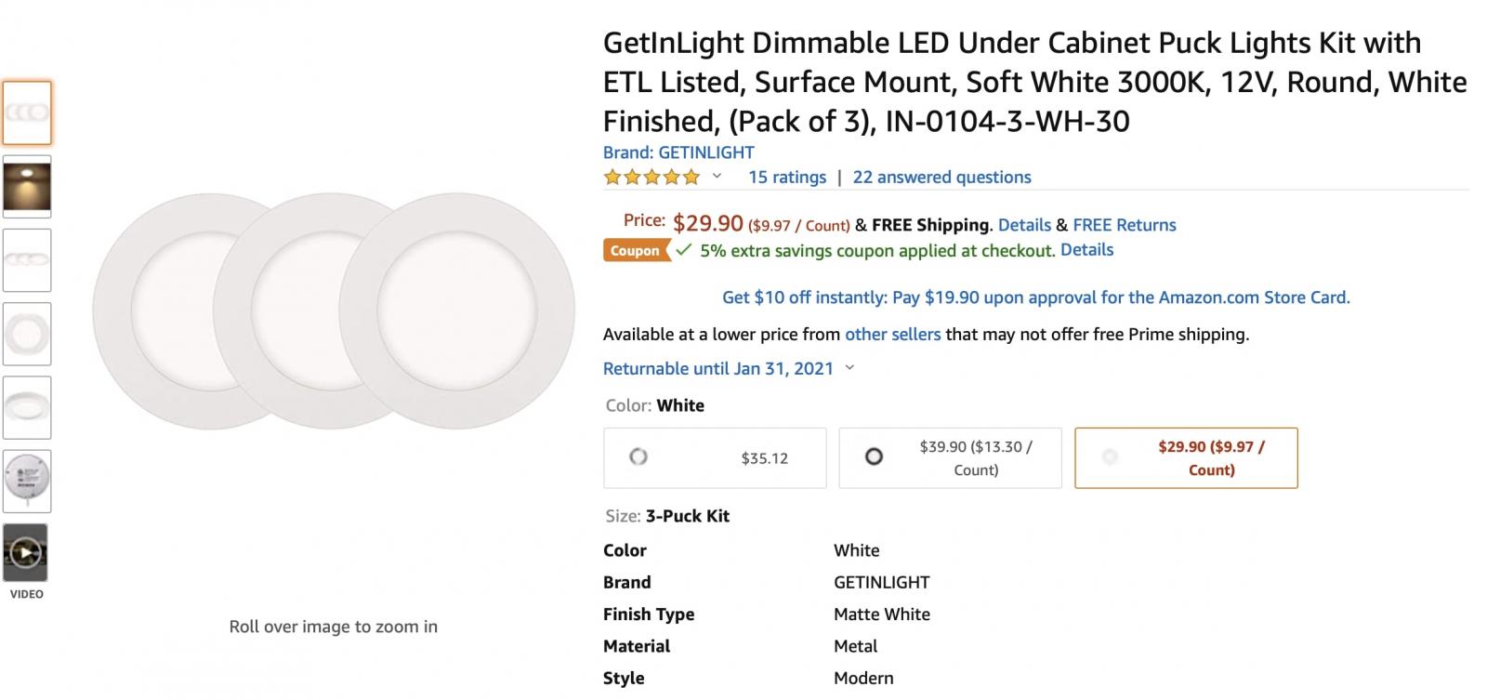Select the first thumbnail of three pucks

click(27, 112)
